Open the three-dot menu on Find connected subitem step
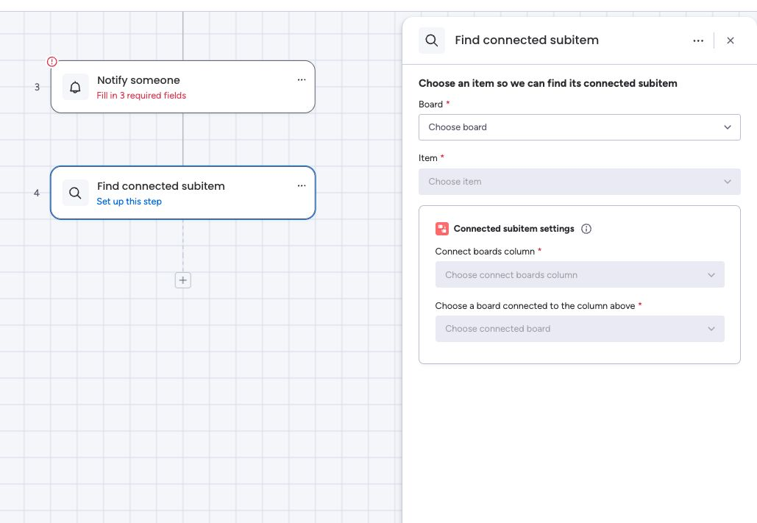The width and height of the screenshot is (757, 523). click(x=302, y=185)
